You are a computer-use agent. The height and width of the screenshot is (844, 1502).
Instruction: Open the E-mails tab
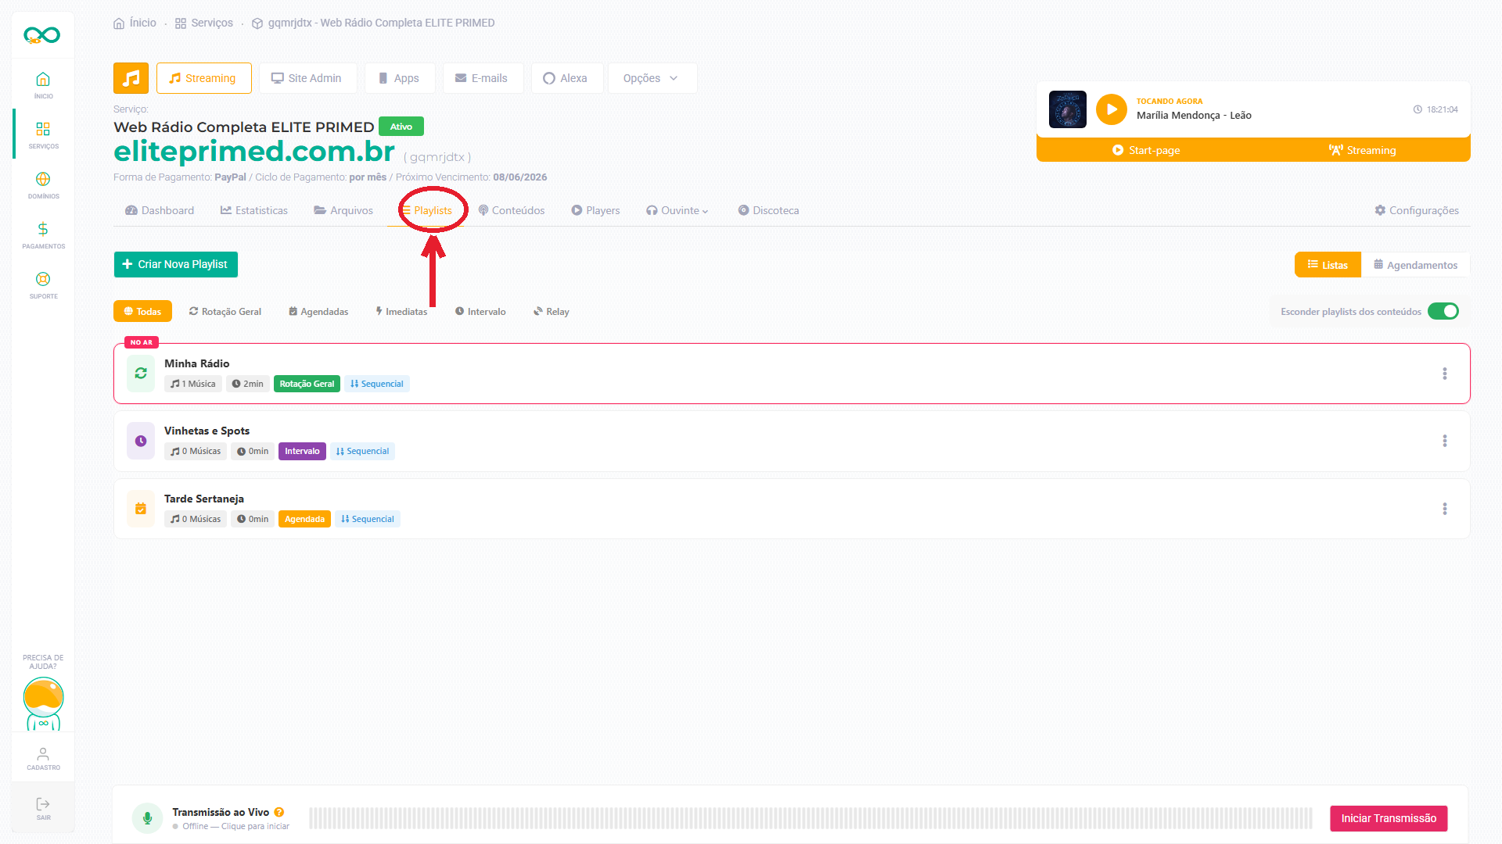coord(483,78)
